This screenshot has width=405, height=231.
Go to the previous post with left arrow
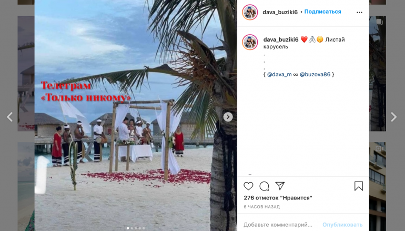[x=10, y=117]
